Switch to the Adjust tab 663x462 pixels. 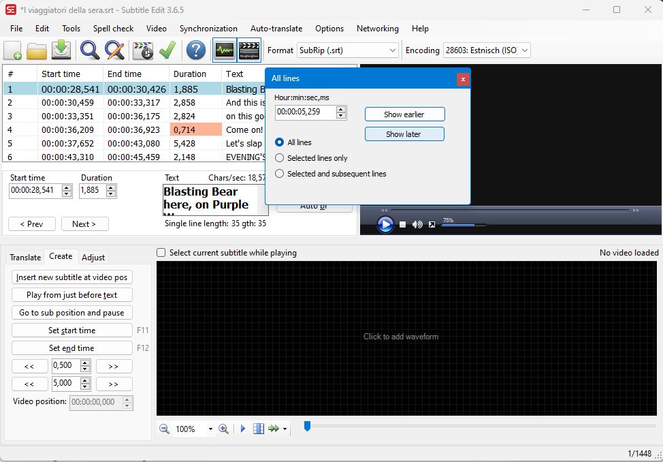(x=93, y=258)
